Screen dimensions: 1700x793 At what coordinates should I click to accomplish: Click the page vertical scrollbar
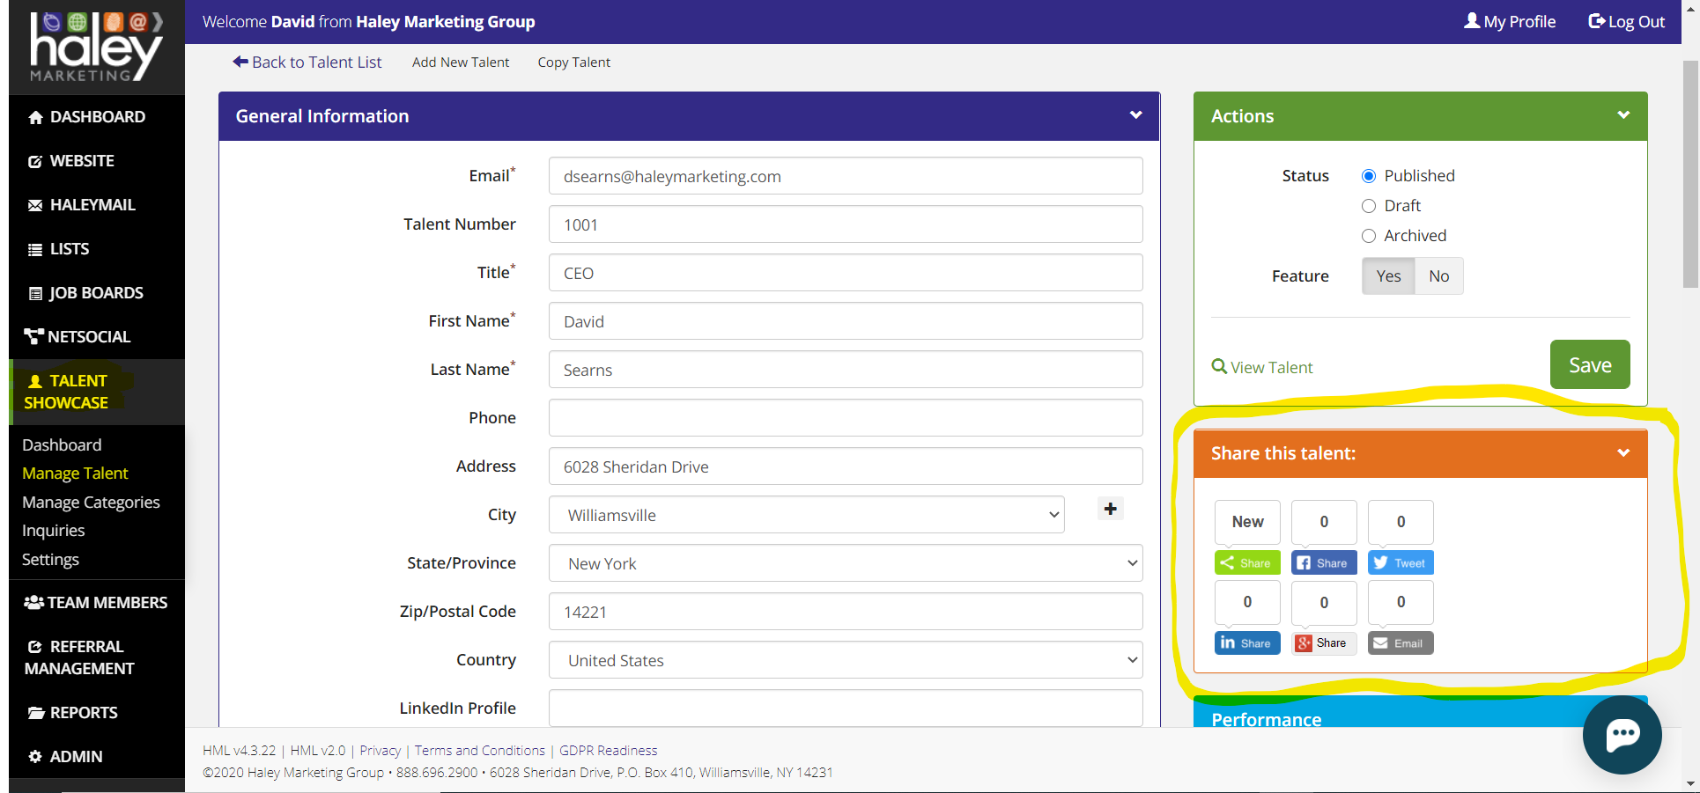(x=1690, y=174)
